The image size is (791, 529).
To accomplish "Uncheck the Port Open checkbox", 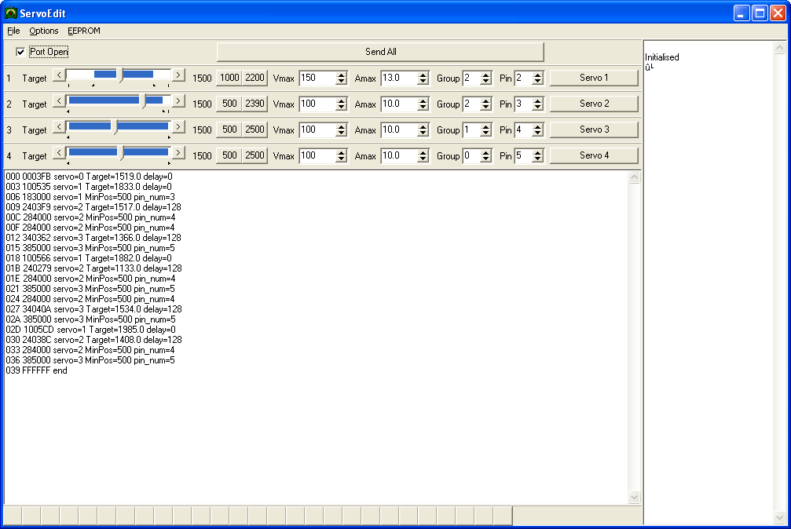I will 20,52.
